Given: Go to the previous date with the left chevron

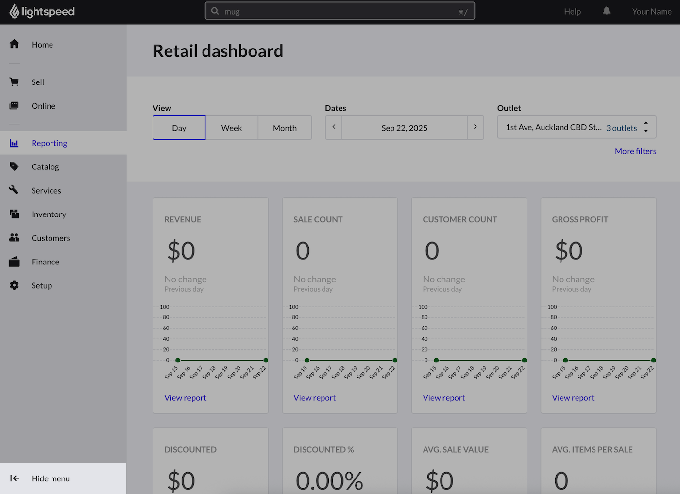Looking at the screenshot, I should coord(333,127).
